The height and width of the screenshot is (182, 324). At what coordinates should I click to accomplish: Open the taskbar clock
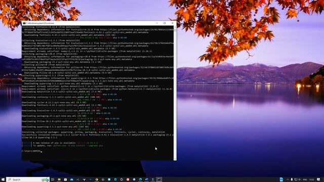pyautogui.click(x=312, y=179)
